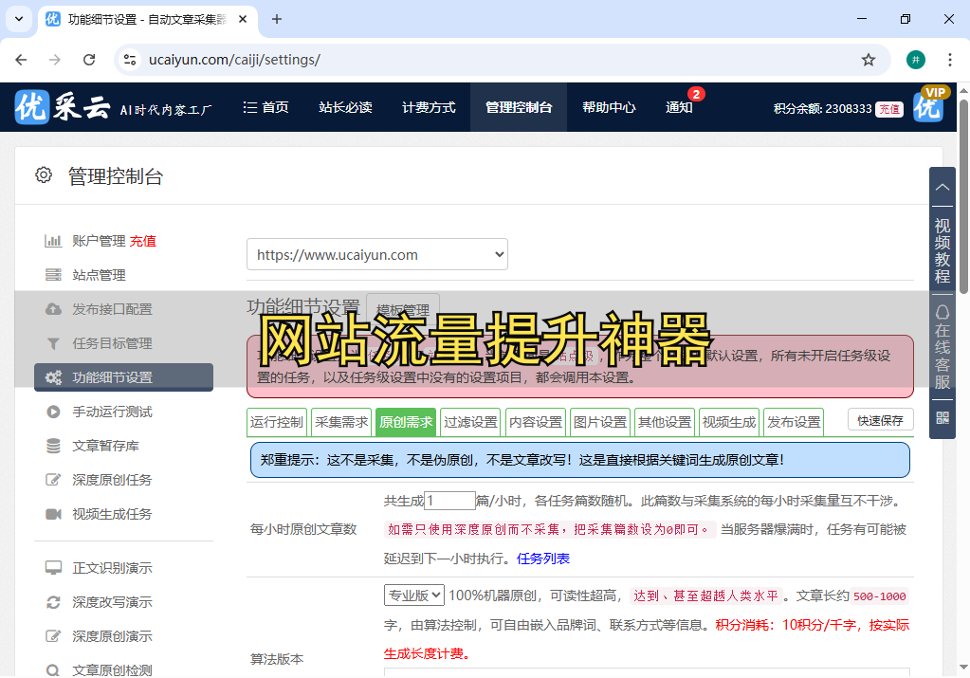Open the site URL dropdown selector
Viewport: 970px width, 678px height.
click(377, 254)
